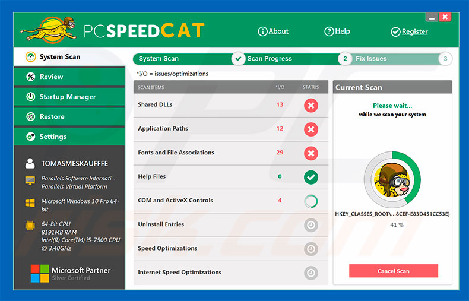Click the Uninstall Entries scan item

tap(230, 225)
